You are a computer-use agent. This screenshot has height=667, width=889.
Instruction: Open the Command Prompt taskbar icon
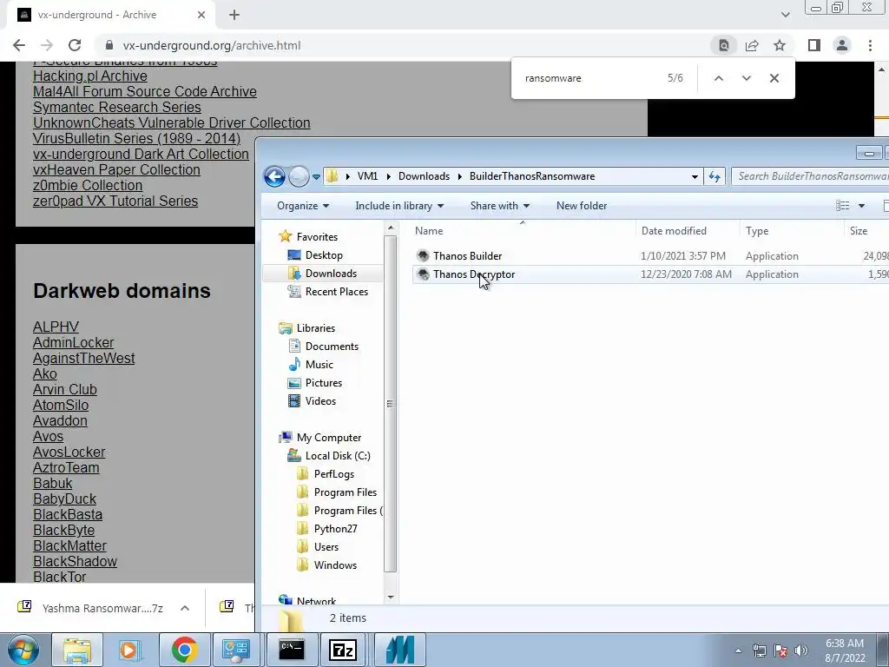[x=292, y=650]
